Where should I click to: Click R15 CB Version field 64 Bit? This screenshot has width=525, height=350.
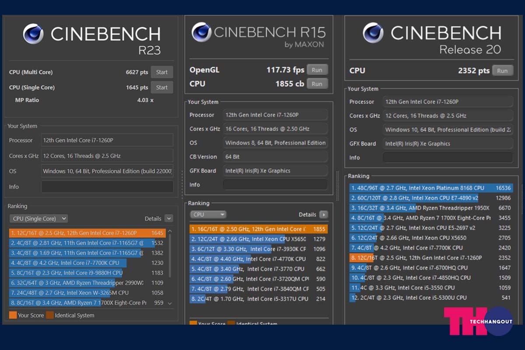275,157
